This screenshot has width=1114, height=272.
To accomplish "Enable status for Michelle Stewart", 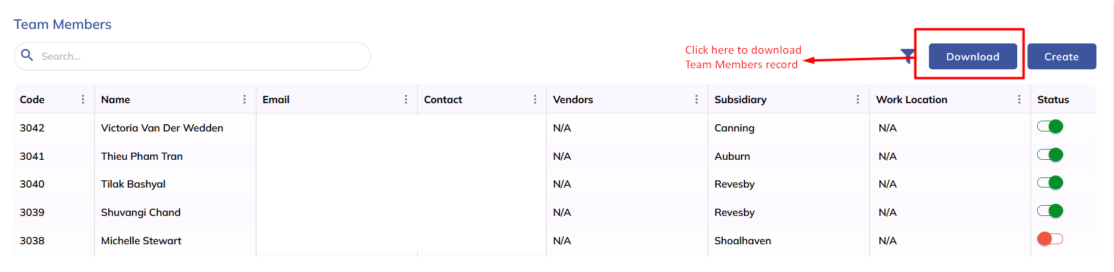I will [1050, 239].
